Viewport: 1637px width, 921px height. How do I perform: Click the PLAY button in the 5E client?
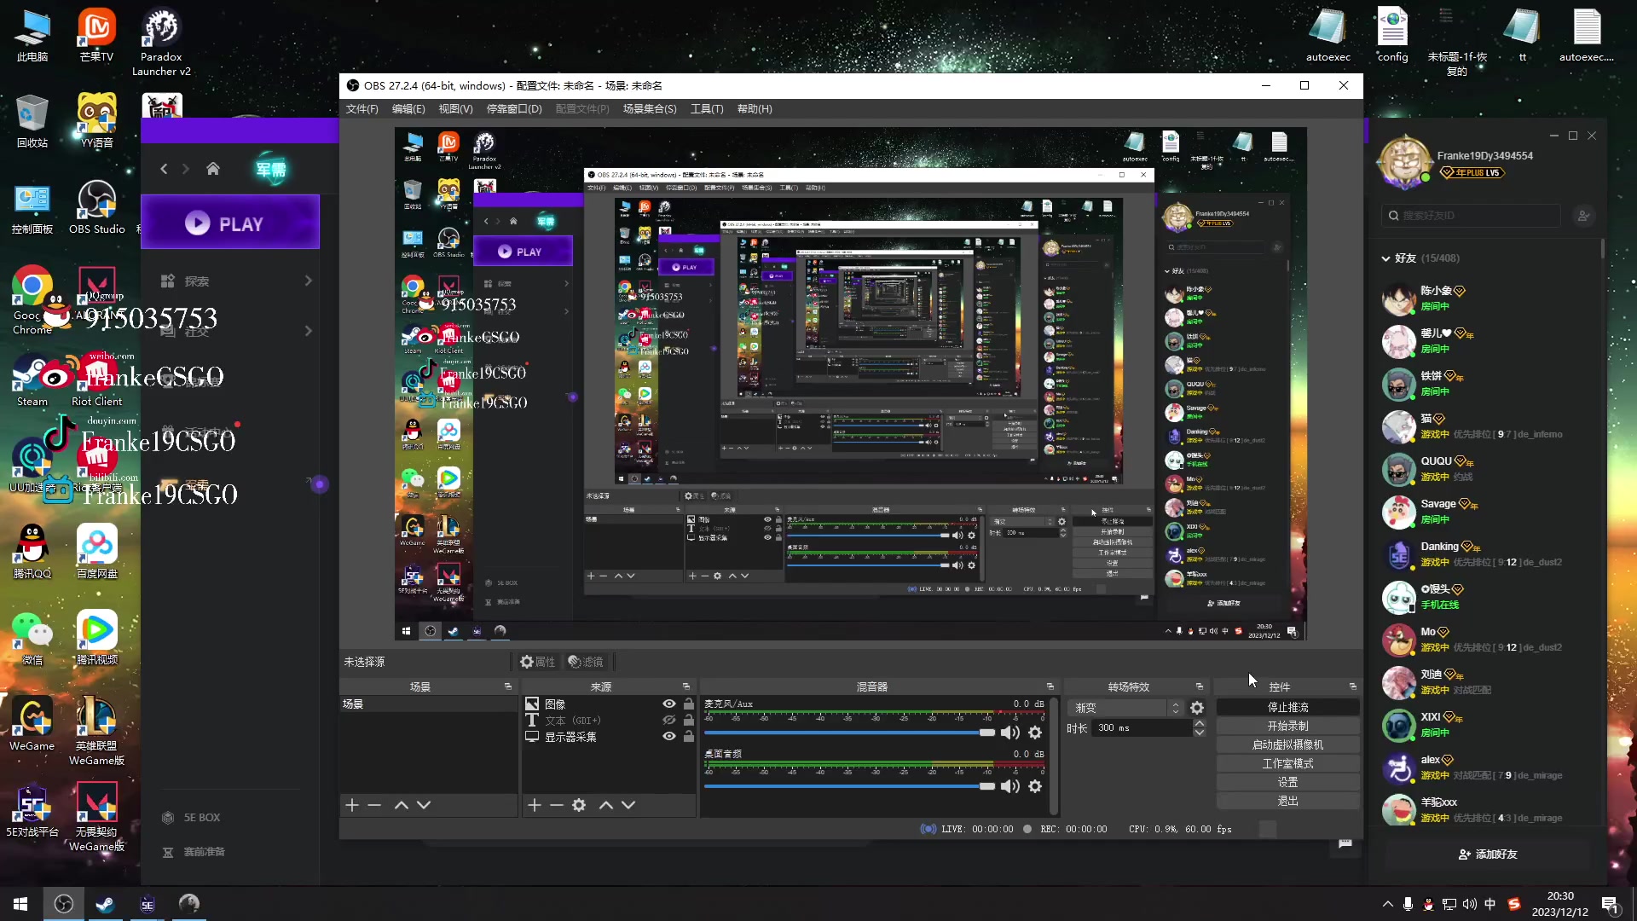click(230, 223)
